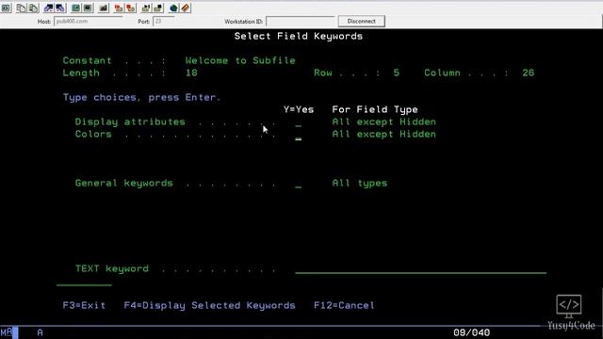This screenshot has width=603, height=339.
Task: Click the Disconnect button
Action: pos(362,21)
